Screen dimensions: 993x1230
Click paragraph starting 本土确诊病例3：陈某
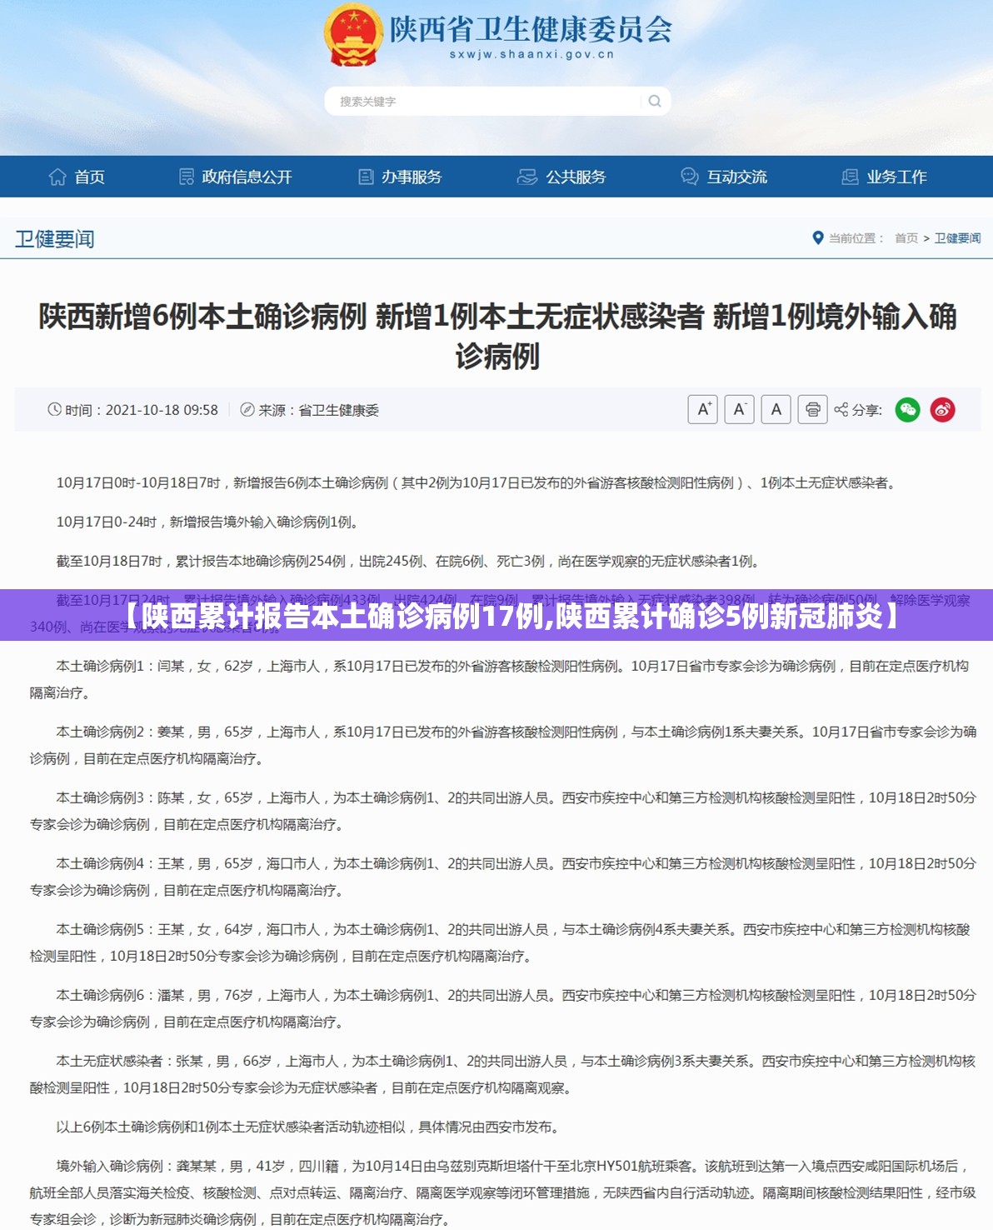click(x=503, y=811)
